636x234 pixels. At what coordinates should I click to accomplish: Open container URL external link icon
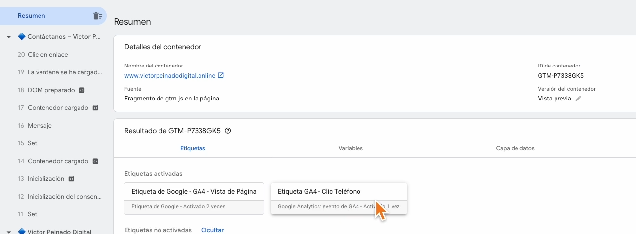(x=221, y=75)
